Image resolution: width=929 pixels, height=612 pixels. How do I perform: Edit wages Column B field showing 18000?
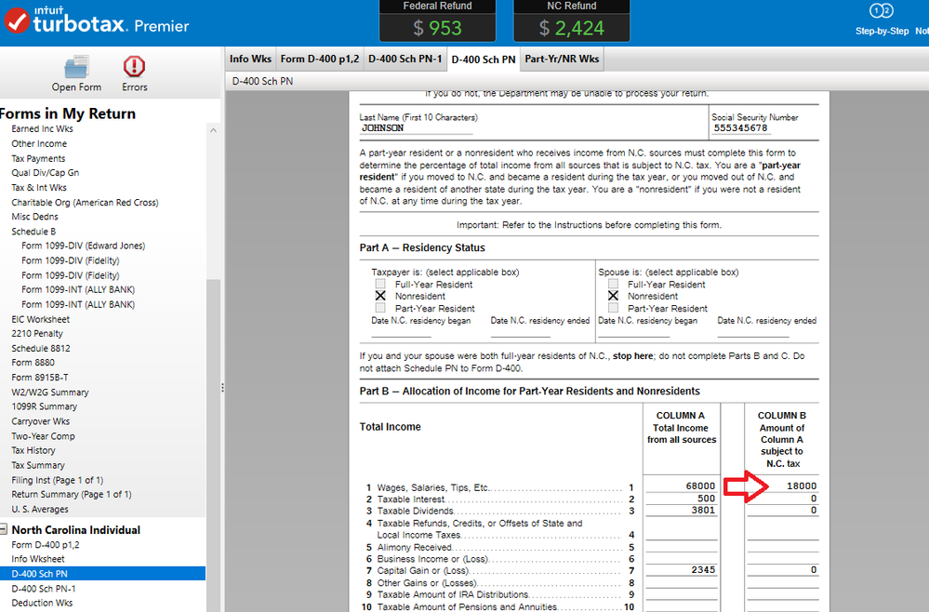click(782, 486)
